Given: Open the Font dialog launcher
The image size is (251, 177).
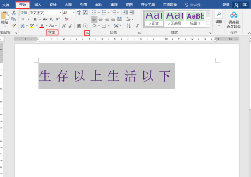Looking at the screenshot, I should point(87,33).
